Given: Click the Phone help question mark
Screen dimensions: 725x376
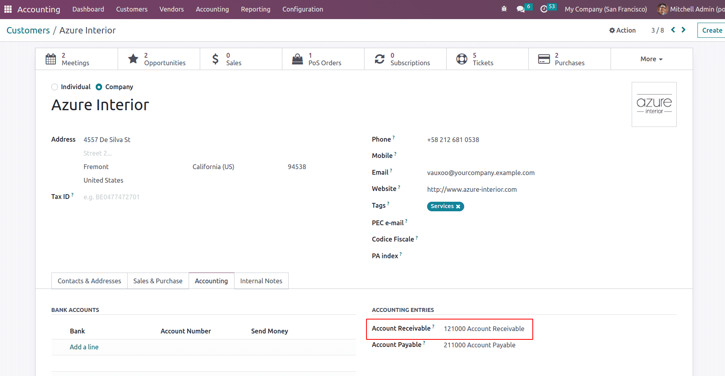Looking at the screenshot, I should pos(394,137).
